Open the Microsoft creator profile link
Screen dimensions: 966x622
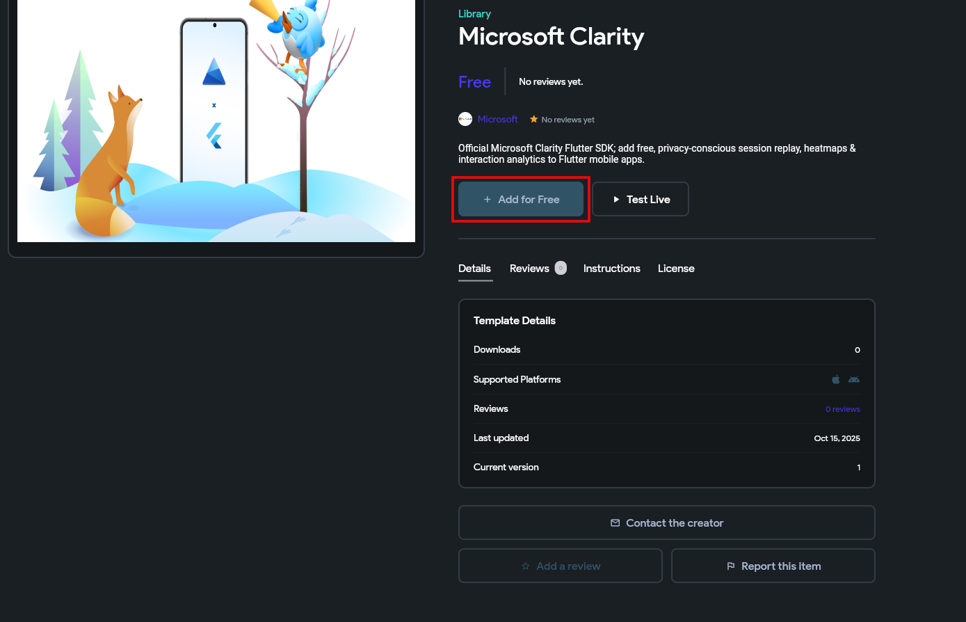[497, 119]
